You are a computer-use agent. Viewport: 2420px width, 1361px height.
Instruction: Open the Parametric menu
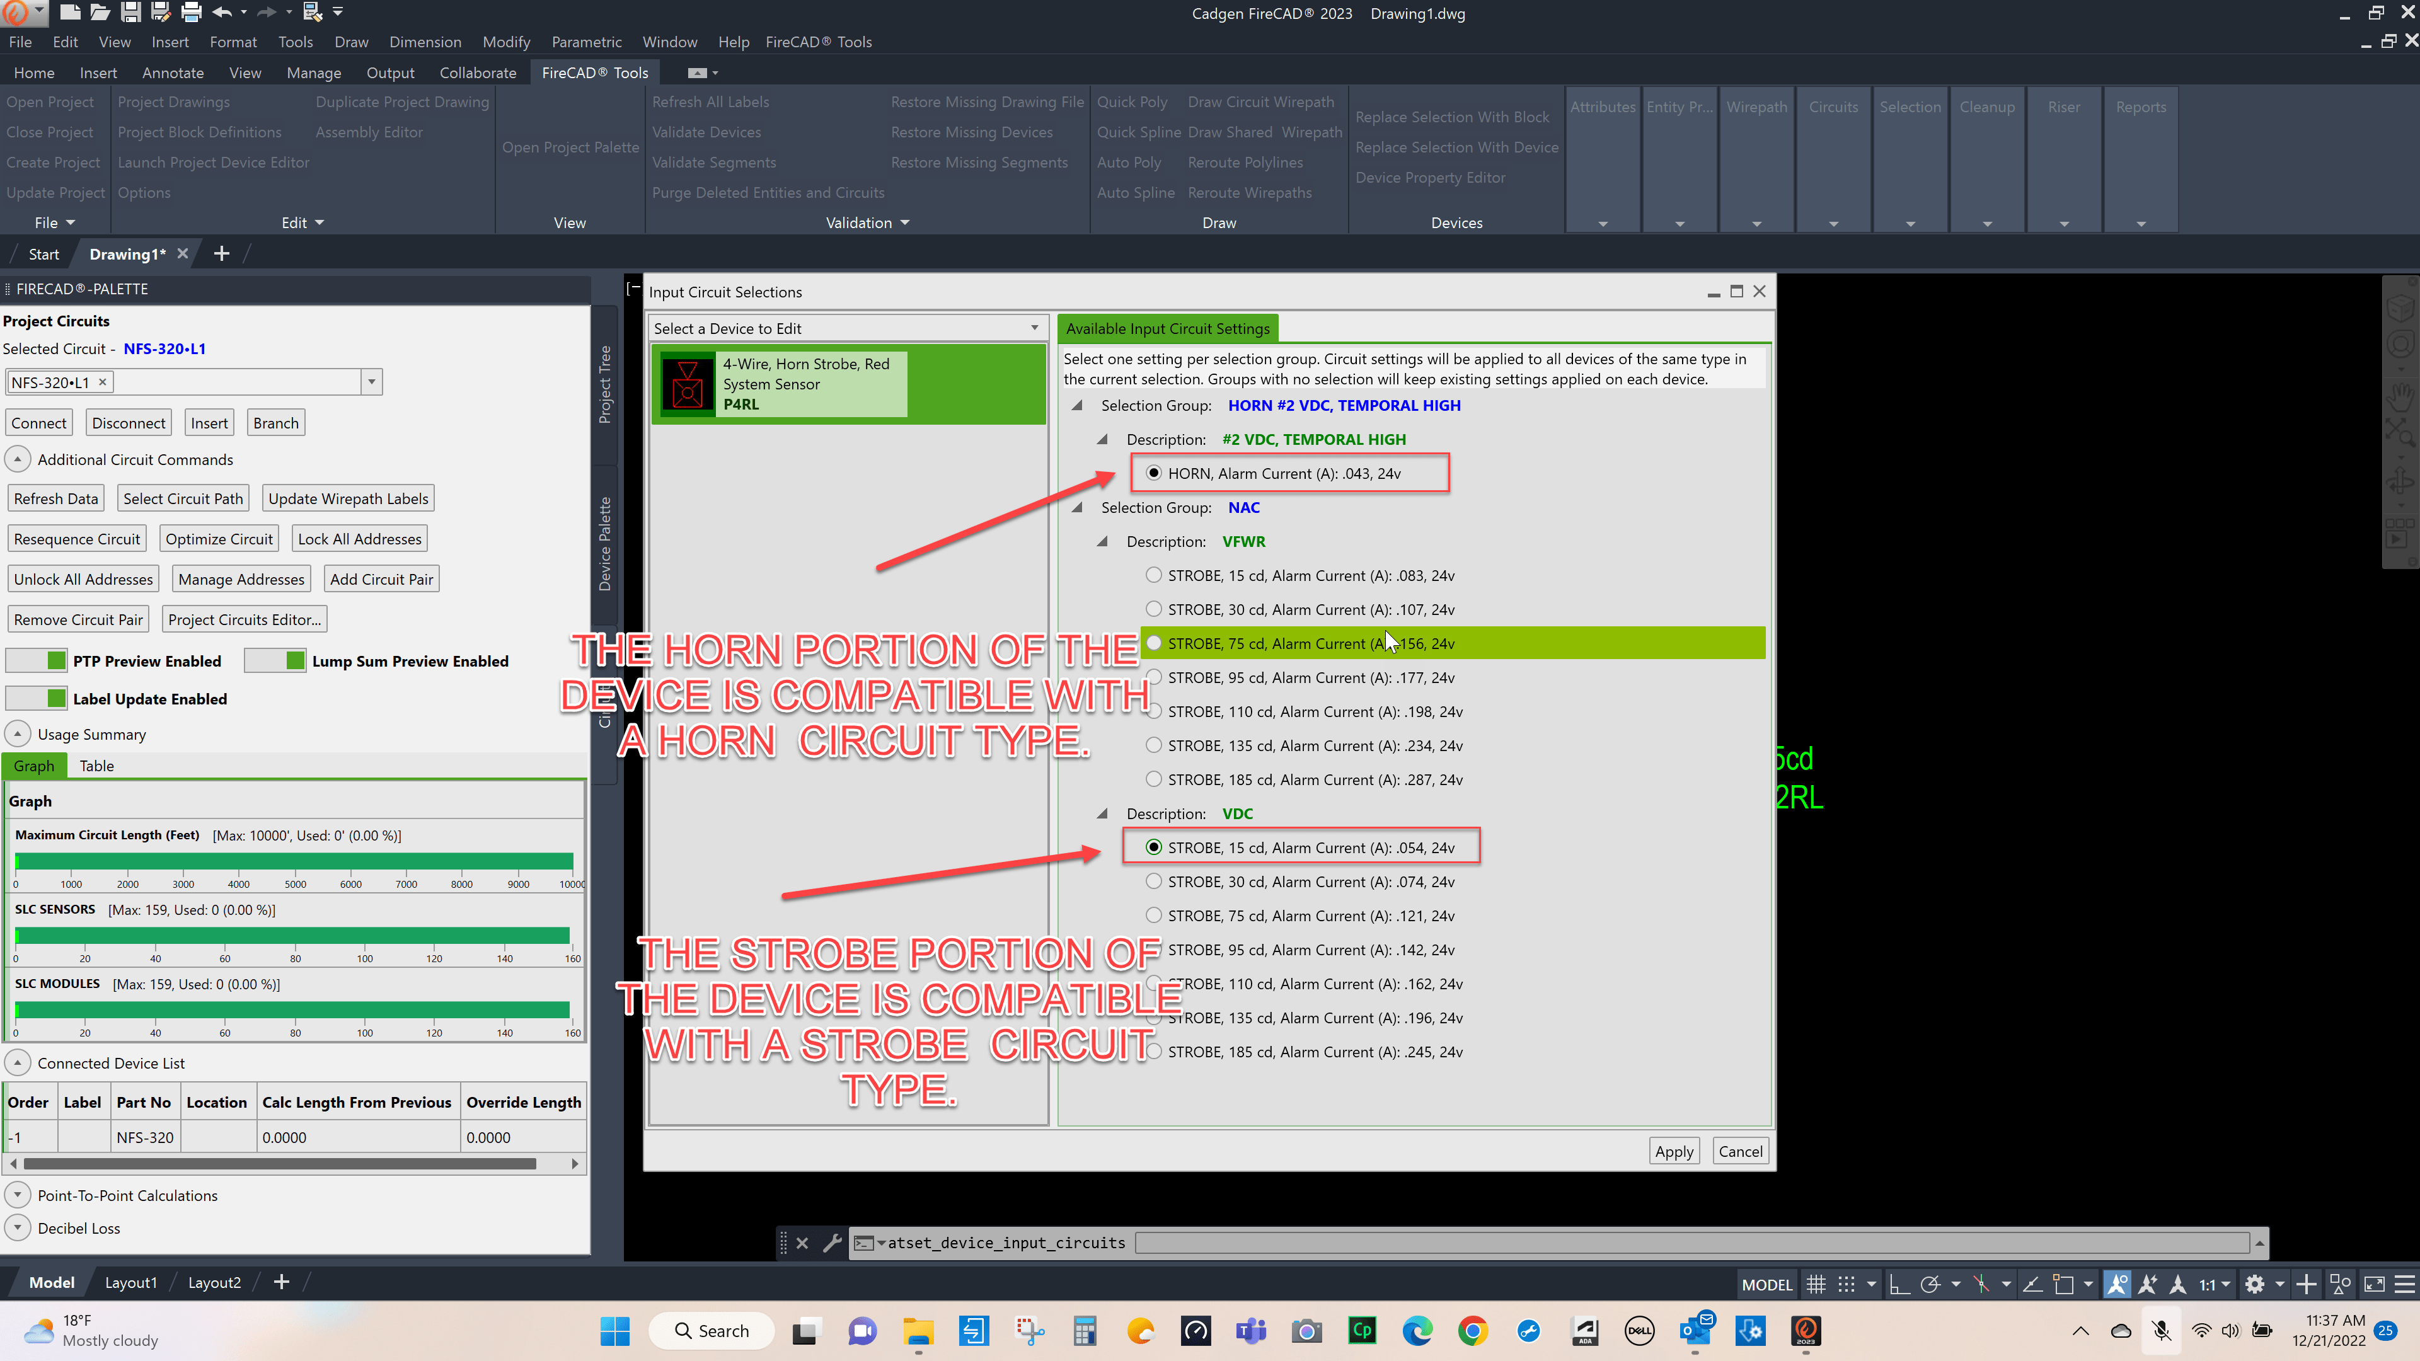(x=587, y=42)
